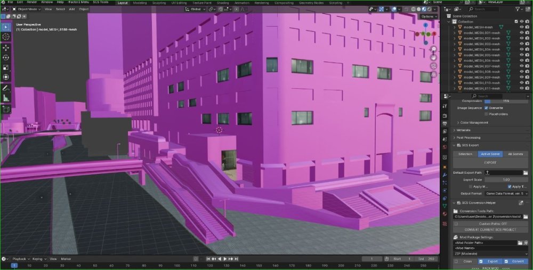Click CONVERT CURRENT SCS PROJECT button
The height and width of the screenshot is (270, 533).
click(x=490, y=230)
